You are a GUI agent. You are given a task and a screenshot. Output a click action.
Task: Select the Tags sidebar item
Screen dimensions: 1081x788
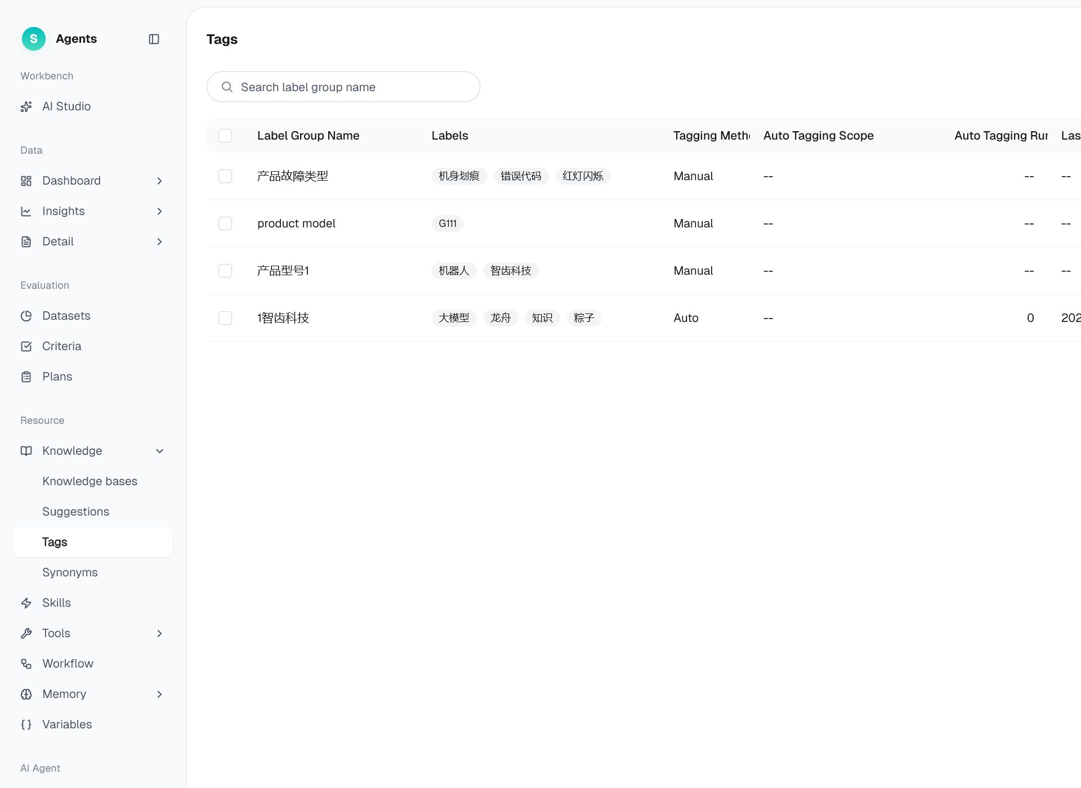coord(93,542)
